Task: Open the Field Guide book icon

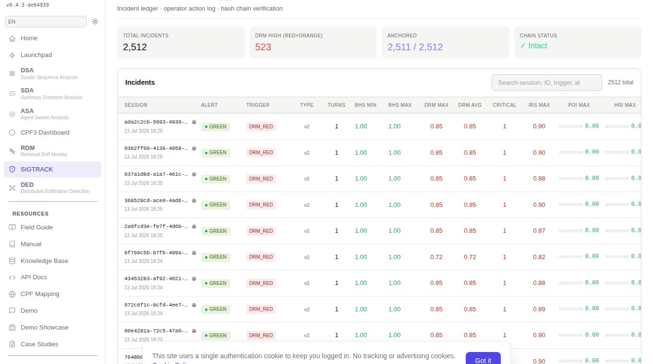Action: point(12,227)
